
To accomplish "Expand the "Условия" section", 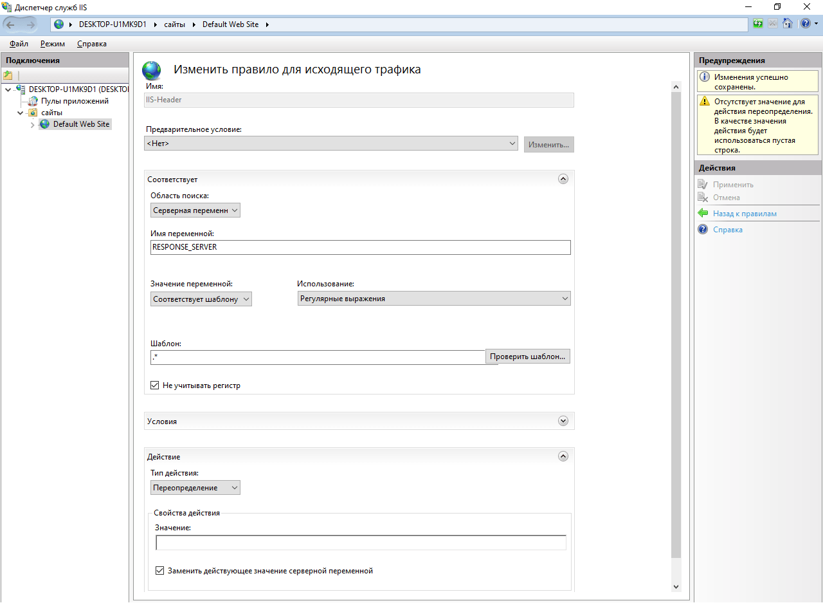I will [563, 421].
